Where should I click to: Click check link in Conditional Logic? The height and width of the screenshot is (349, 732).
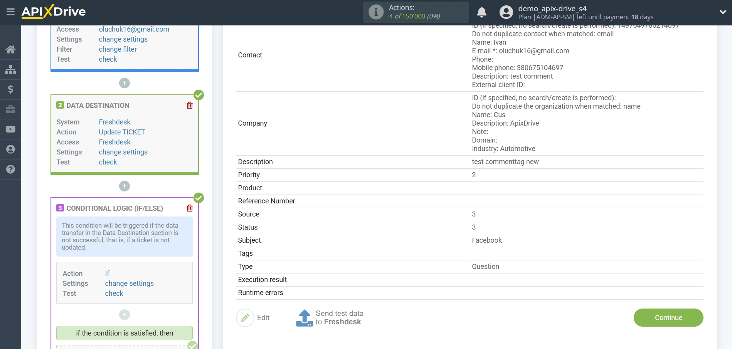coord(114,294)
